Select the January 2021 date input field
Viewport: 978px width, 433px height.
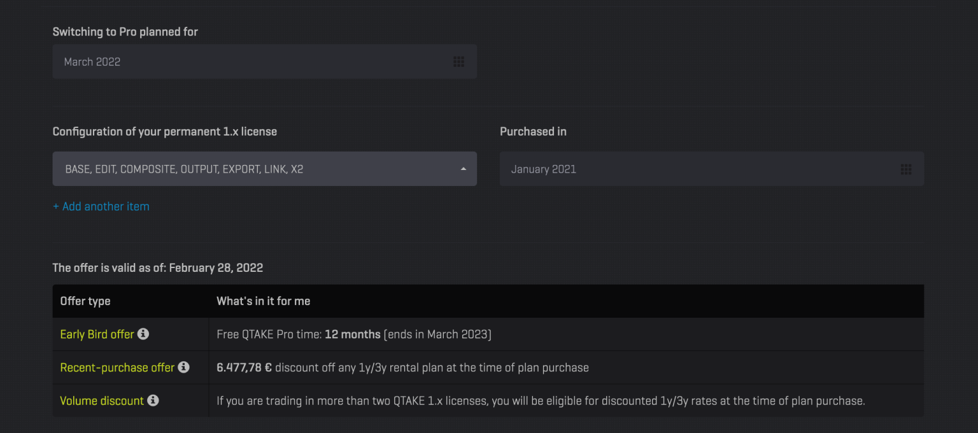(700, 169)
